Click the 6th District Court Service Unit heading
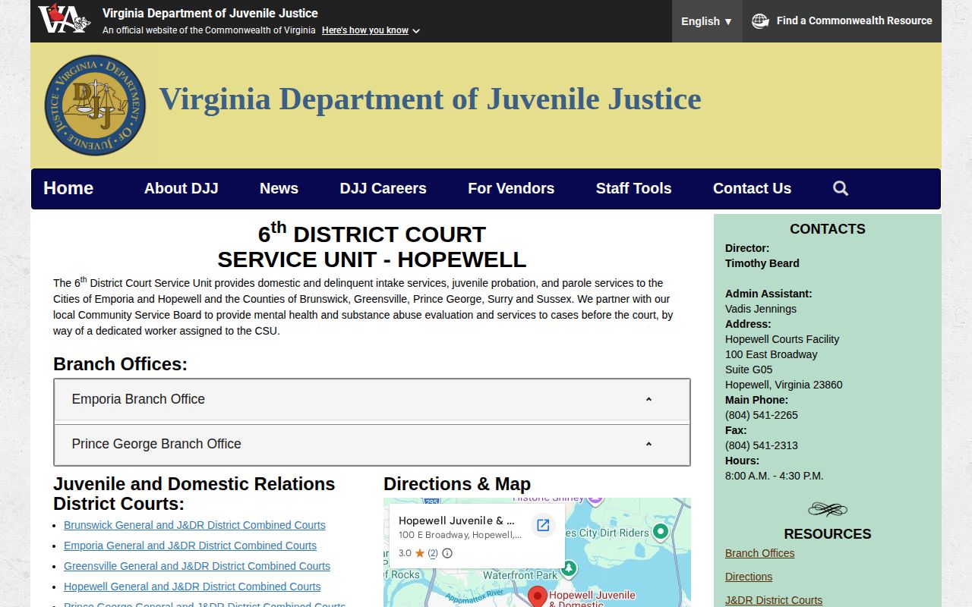The width and height of the screenshot is (972, 607). 372,246
